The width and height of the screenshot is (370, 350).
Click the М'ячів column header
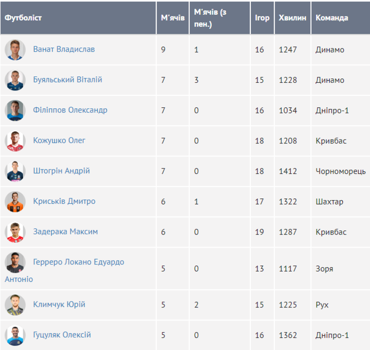coord(172,17)
